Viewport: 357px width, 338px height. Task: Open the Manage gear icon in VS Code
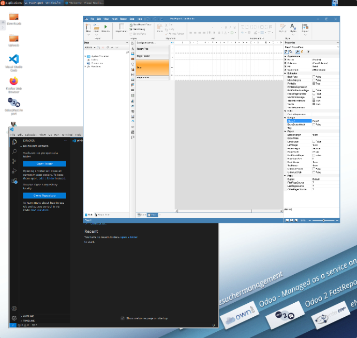[14, 318]
